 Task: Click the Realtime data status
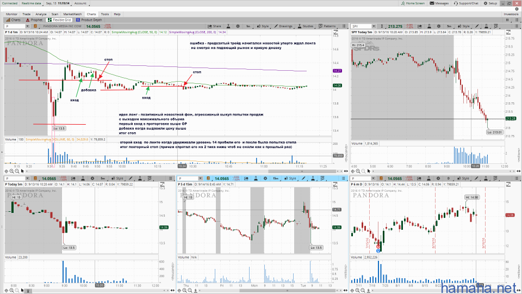[32, 3]
